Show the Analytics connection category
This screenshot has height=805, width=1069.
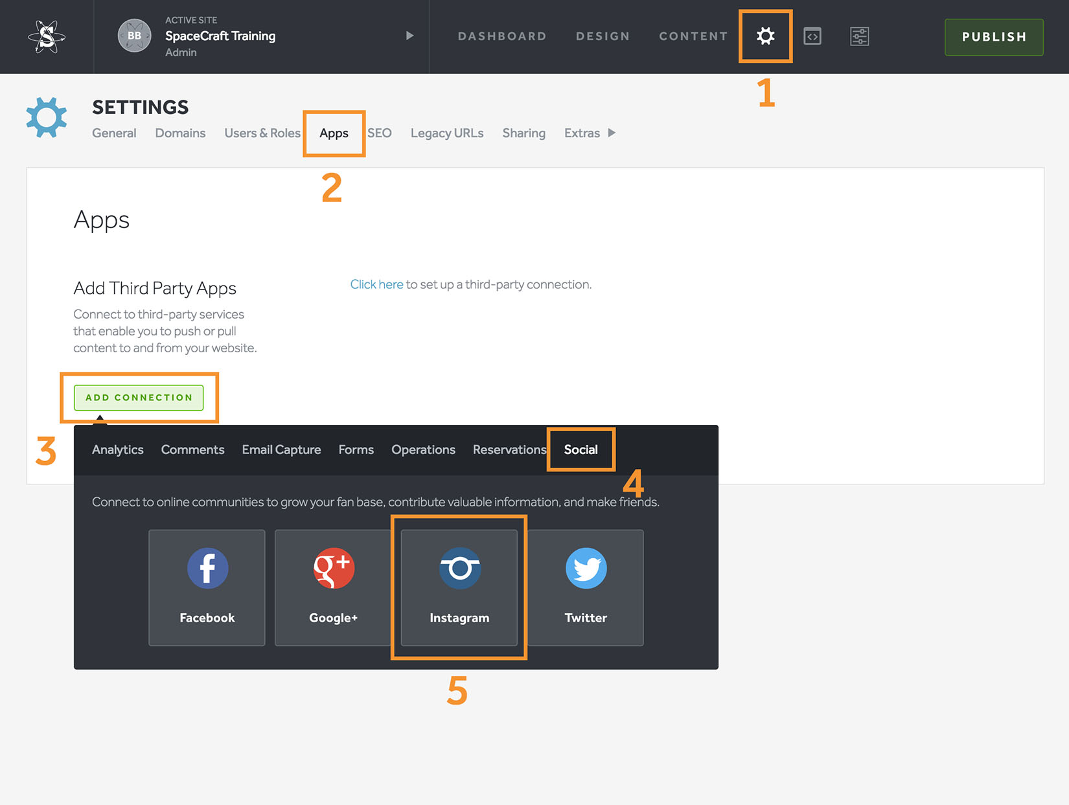point(117,449)
